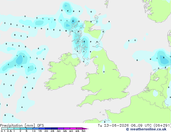The image size is (171, 132).
Task: Click the "2" value over western Scotland mainland
Action: pyautogui.click(x=84, y=41)
